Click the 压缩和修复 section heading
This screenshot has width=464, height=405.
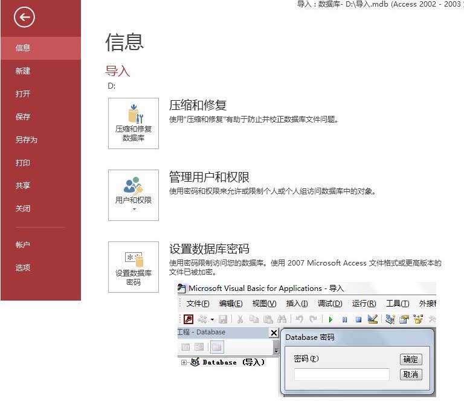(198, 105)
